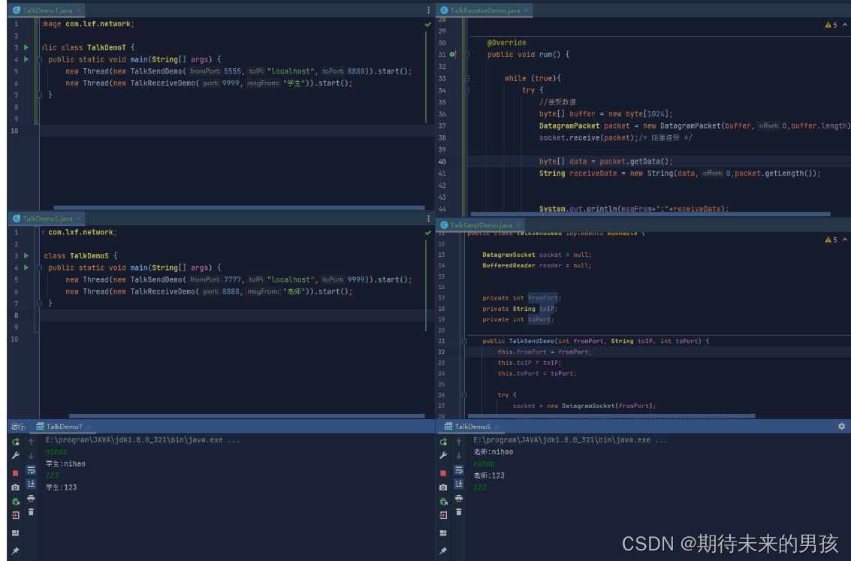
Task: Close the TalkSendDemo.java editor tab
Action: tap(518, 225)
